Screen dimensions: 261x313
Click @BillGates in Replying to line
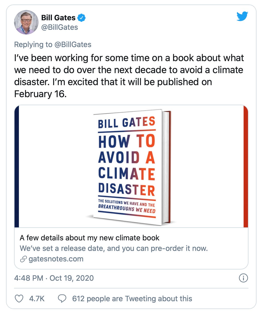pyautogui.click(x=73, y=45)
